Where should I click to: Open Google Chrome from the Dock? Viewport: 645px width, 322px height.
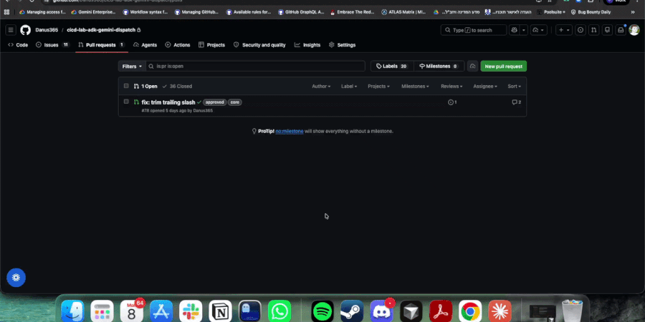click(470, 311)
